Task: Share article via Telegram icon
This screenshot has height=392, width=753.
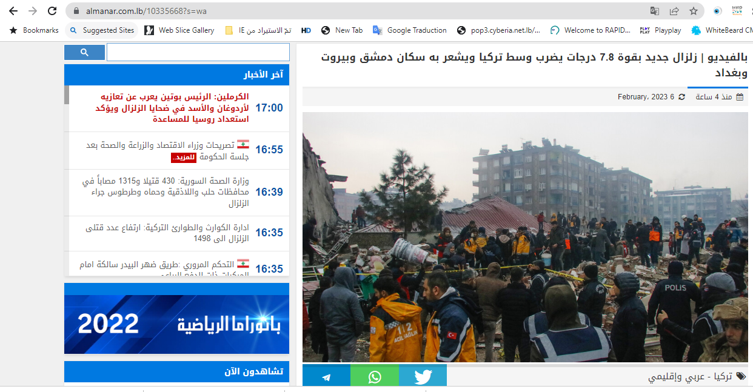Action: click(x=326, y=376)
